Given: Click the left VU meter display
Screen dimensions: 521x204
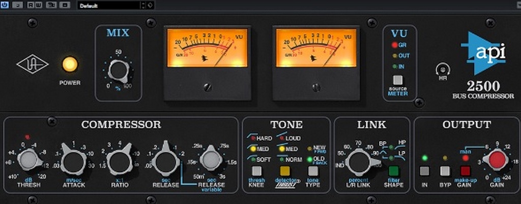Looking at the screenshot, I should pos(208,48).
